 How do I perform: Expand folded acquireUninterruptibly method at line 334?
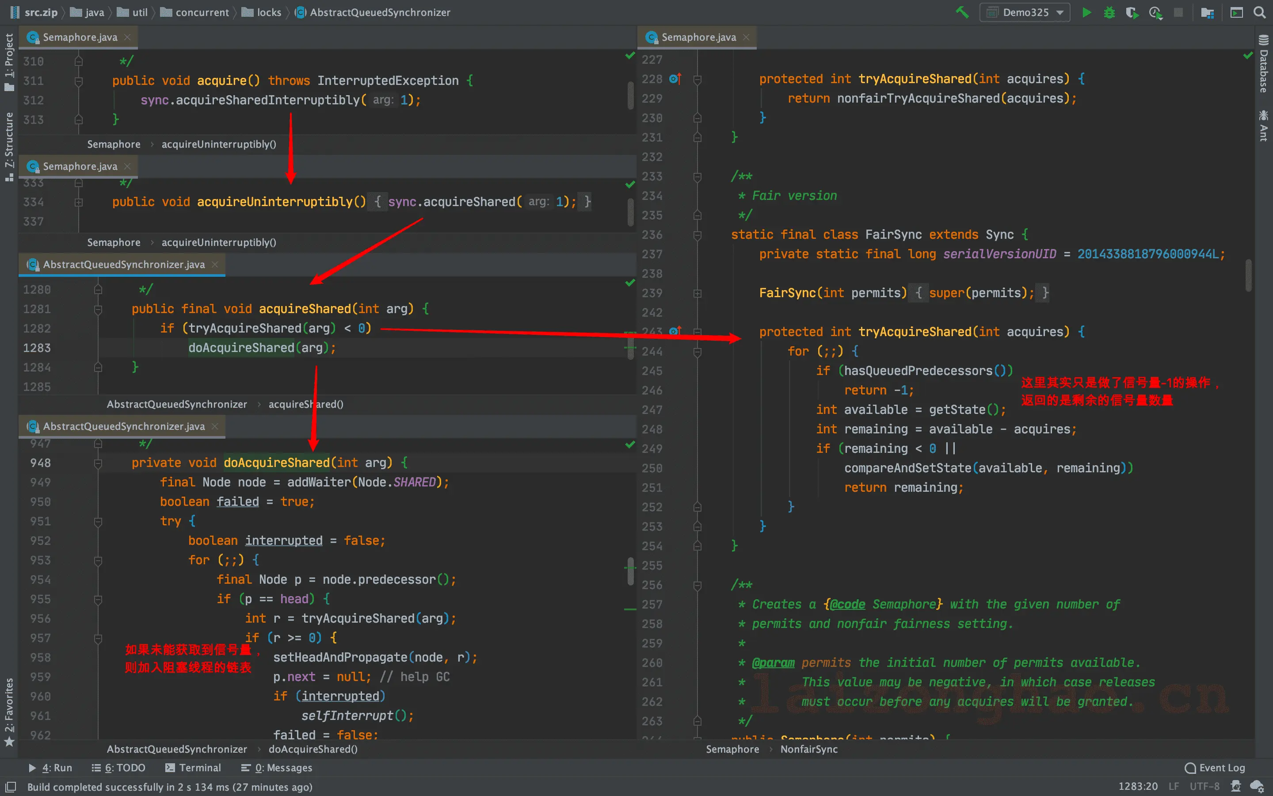(x=78, y=202)
